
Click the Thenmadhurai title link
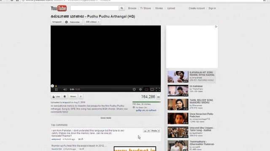pyautogui.click(x=202, y=143)
